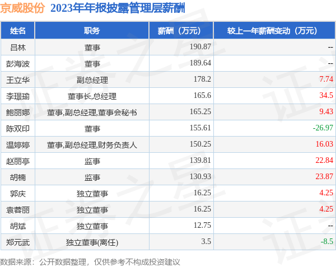The height and width of the screenshot is (267, 336).
Task: Click the 较上一年薪酬变动 column header
Action: coord(274,31)
